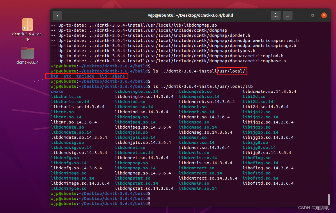Click 'libdcmjpls.so' entry
Viewport: 336px width, 213px height.
131,133
